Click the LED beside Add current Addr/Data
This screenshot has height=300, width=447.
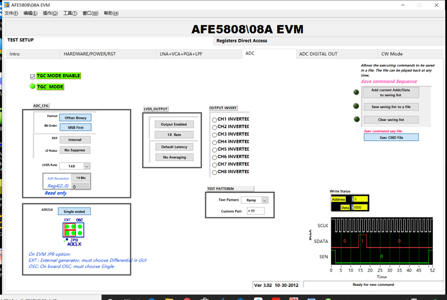click(356, 92)
